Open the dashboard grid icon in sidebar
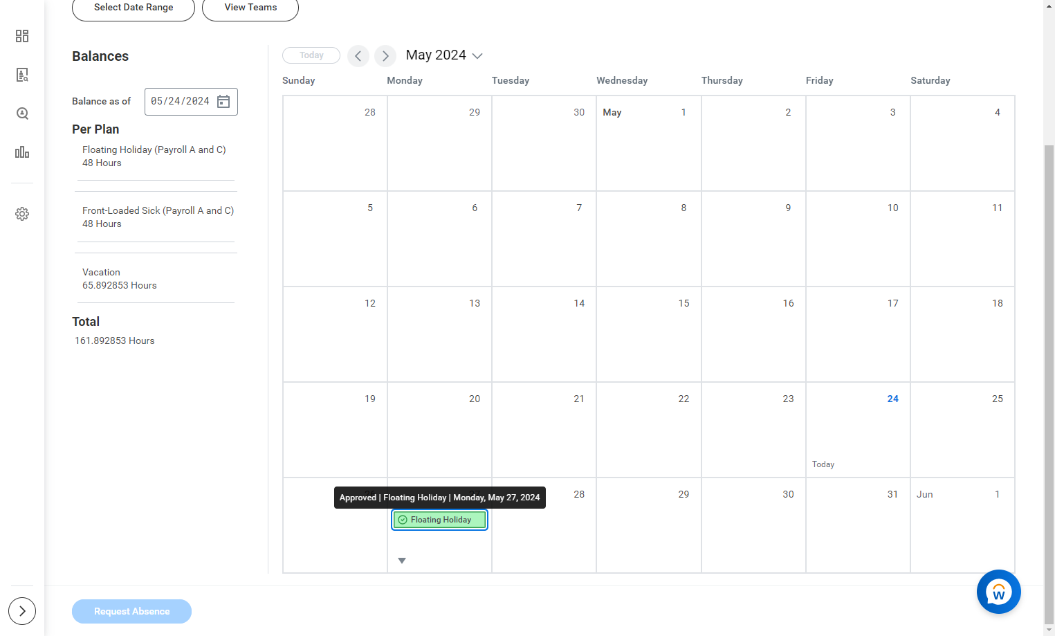This screenshot has height=636, width=1055. [x=22, y=36]
